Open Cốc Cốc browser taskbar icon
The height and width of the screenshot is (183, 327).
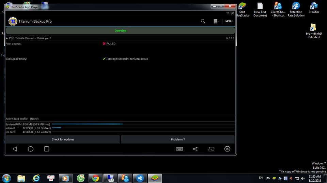coord(80,178)
